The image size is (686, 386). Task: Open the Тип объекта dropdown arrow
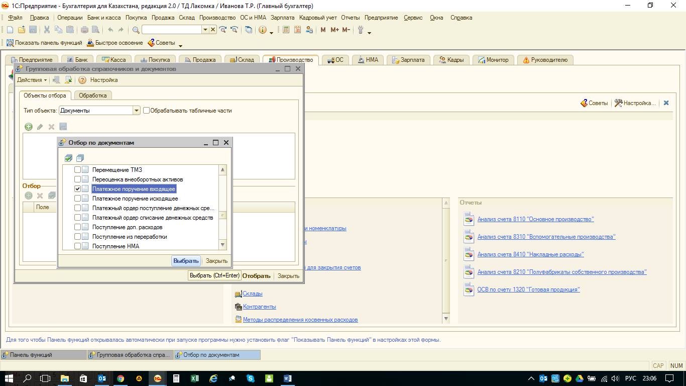136,111
